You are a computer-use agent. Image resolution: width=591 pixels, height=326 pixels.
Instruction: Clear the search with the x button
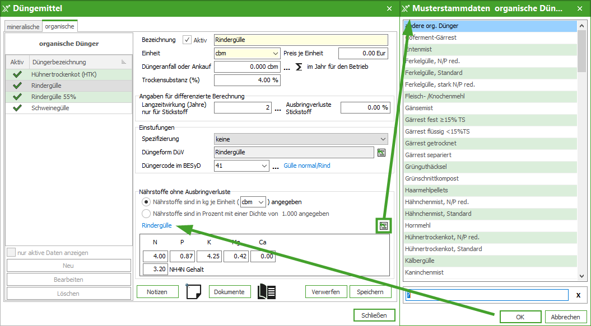(x=578, y=295)
